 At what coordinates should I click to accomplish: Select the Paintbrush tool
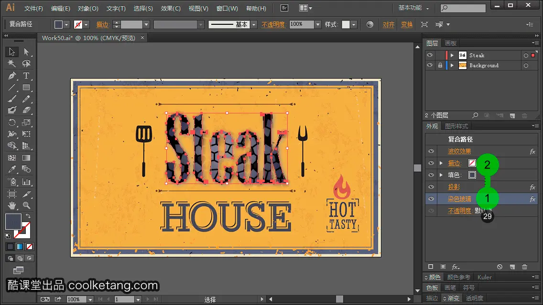click(12, 99)
